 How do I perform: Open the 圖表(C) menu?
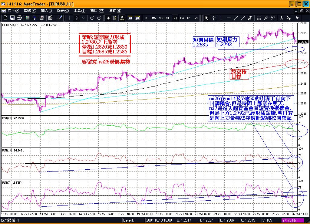63,11
